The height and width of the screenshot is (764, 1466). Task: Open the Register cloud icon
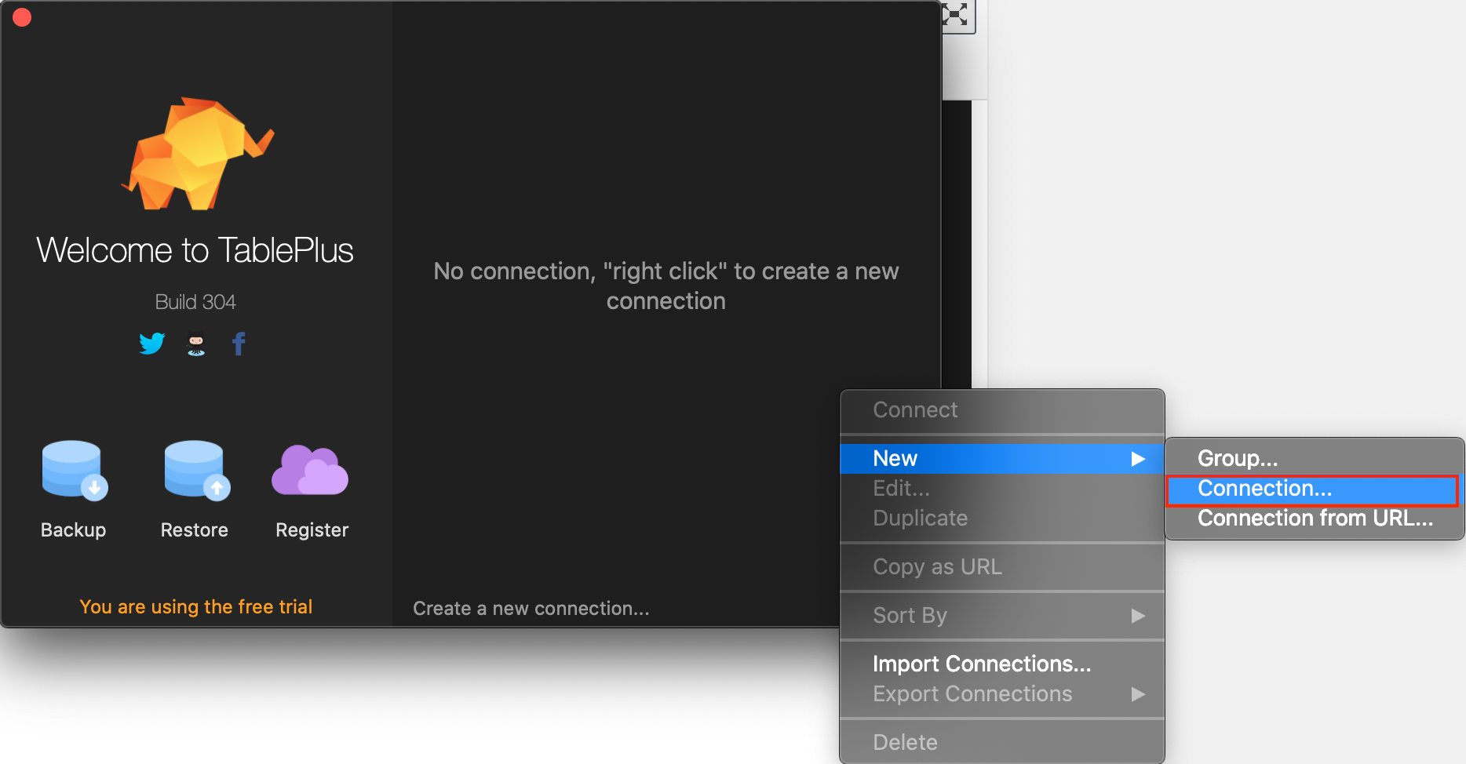(310, 471)
